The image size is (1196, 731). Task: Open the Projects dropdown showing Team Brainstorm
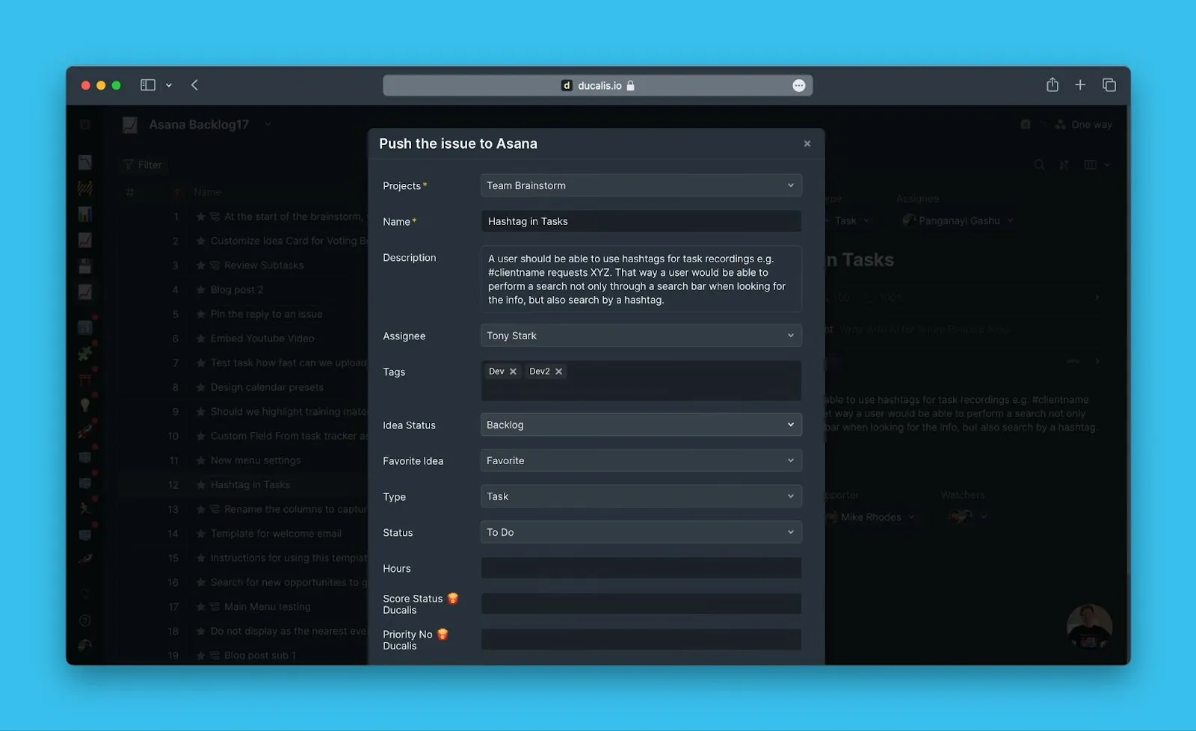click(641, 185)
